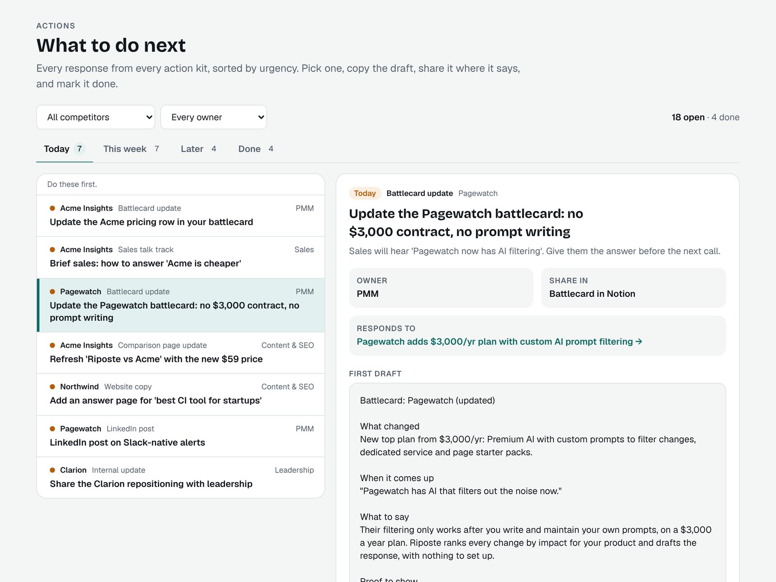Click the 'Sales will hear' summary sentence
The width and height of the screenshot is (776, 582).
pos(534,251)
